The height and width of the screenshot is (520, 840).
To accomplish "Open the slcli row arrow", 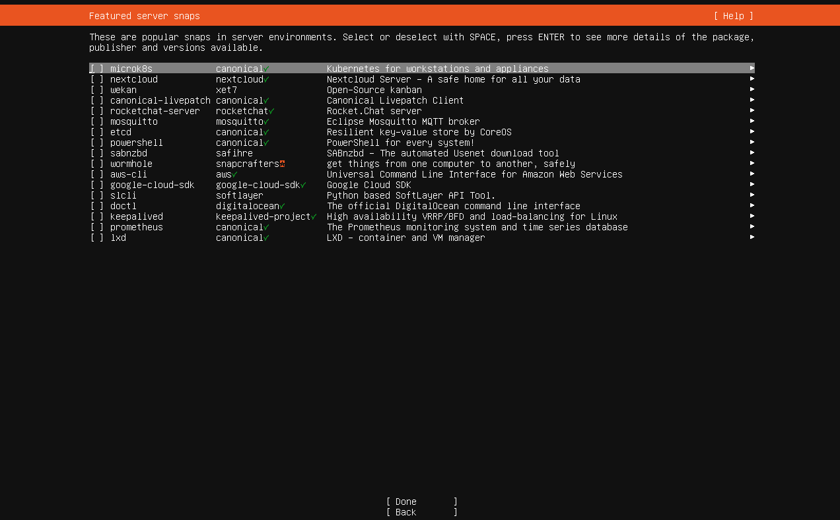I will 752,195.
